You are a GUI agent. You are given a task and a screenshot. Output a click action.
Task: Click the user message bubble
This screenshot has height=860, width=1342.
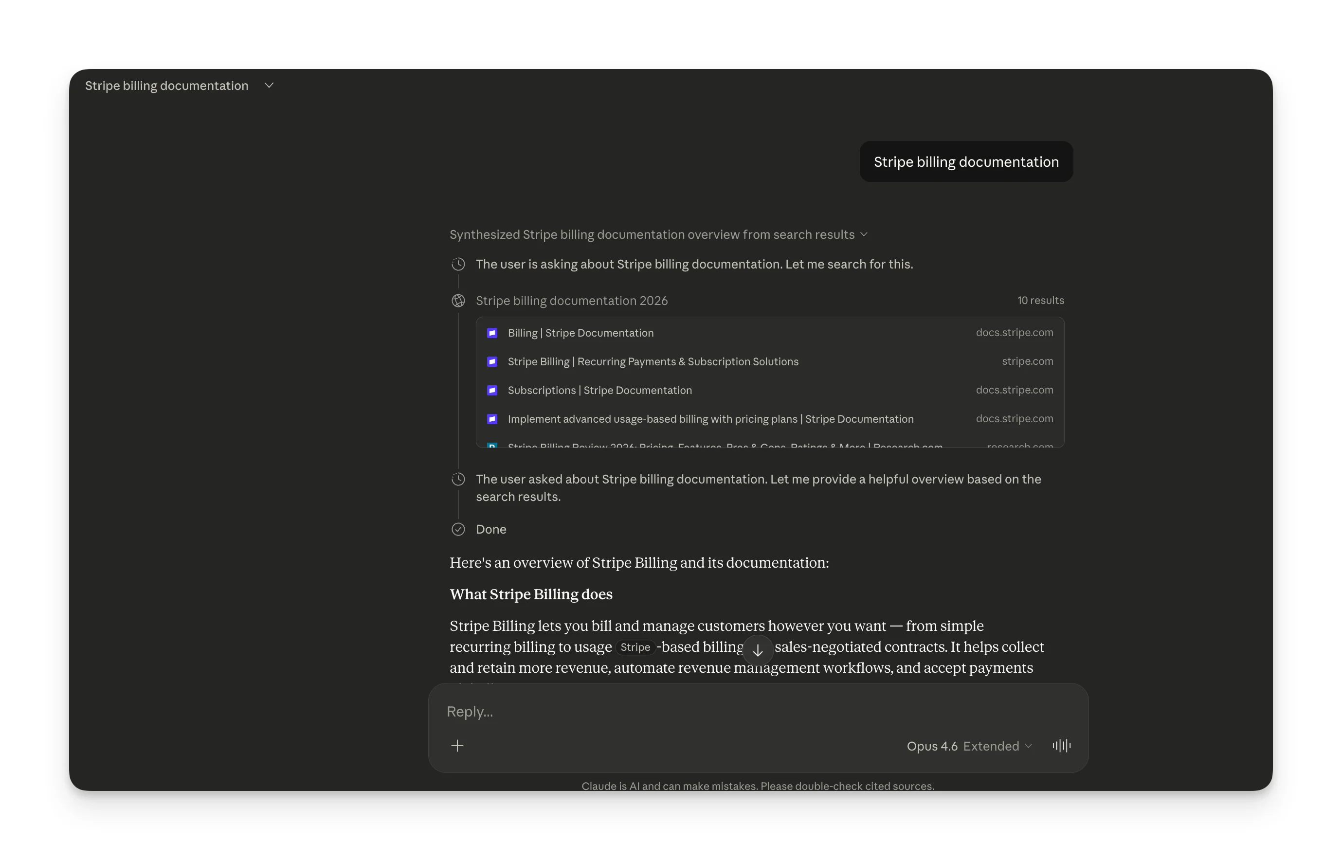[965, 162]
